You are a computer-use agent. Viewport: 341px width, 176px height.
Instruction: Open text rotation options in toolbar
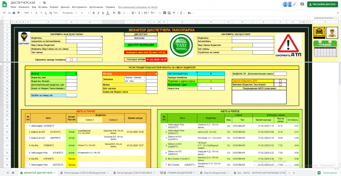[x=153, y=13]
